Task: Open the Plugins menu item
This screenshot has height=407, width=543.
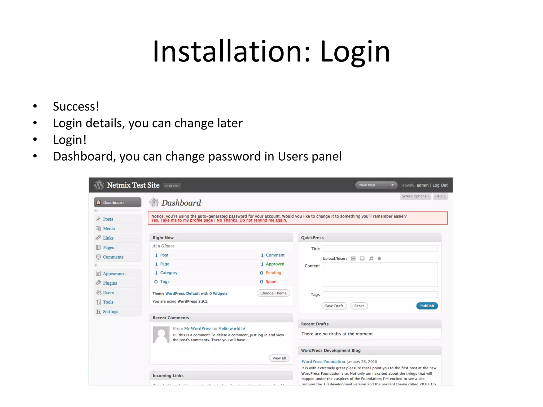Action: coord(117,283)
